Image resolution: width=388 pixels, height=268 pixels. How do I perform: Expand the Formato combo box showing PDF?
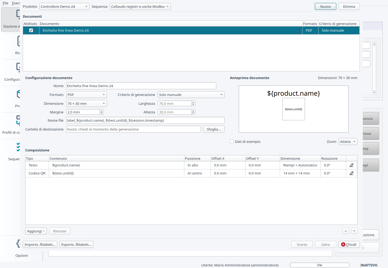[x=86, y=95]
